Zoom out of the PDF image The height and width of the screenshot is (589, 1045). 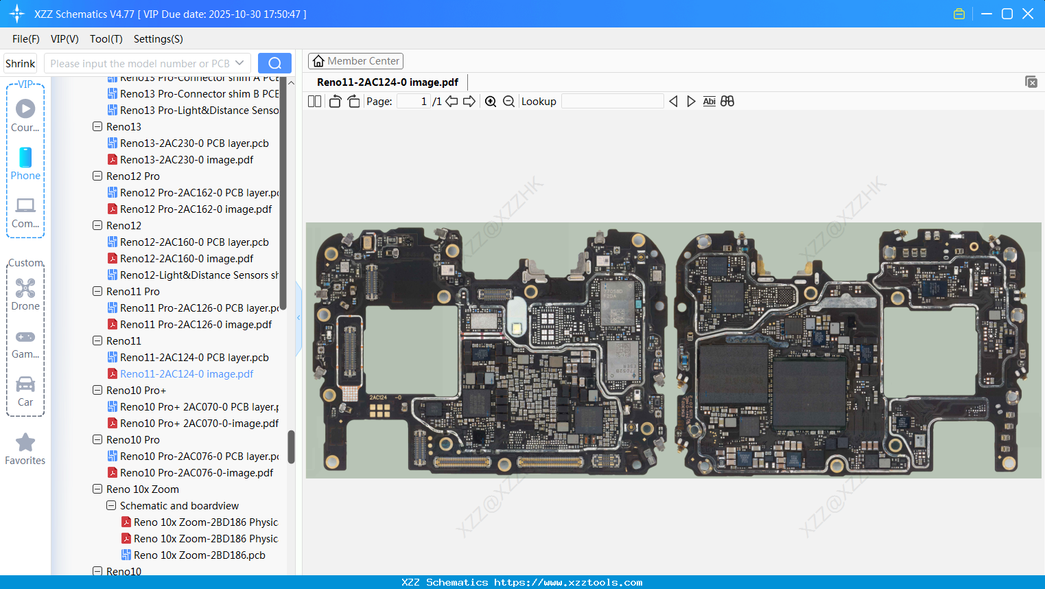[508, 101]
